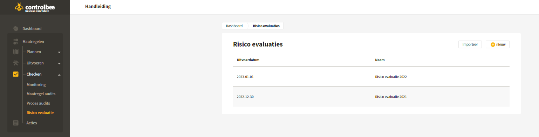
Task: Open Dashboard pie chart icon
Action: pyautogui.click(x=16, y=29)
